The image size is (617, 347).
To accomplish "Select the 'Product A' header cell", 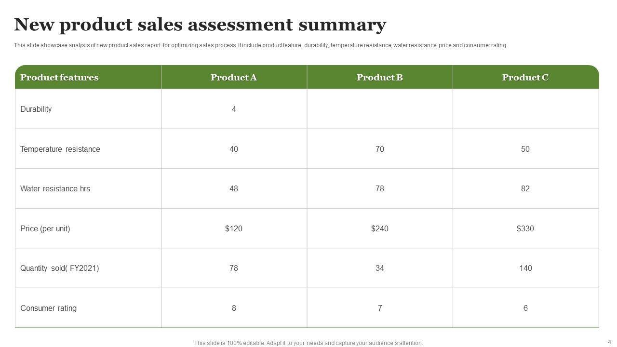I will click(234, 78).
